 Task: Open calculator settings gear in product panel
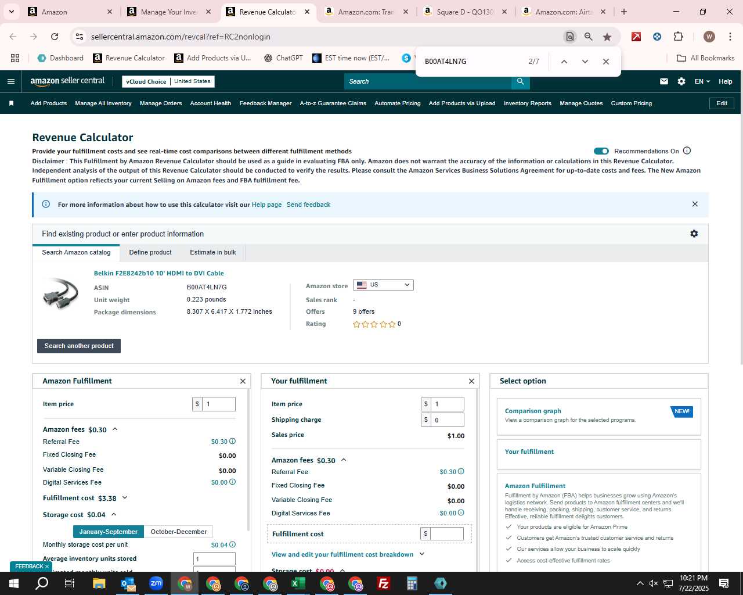[694, 234]
